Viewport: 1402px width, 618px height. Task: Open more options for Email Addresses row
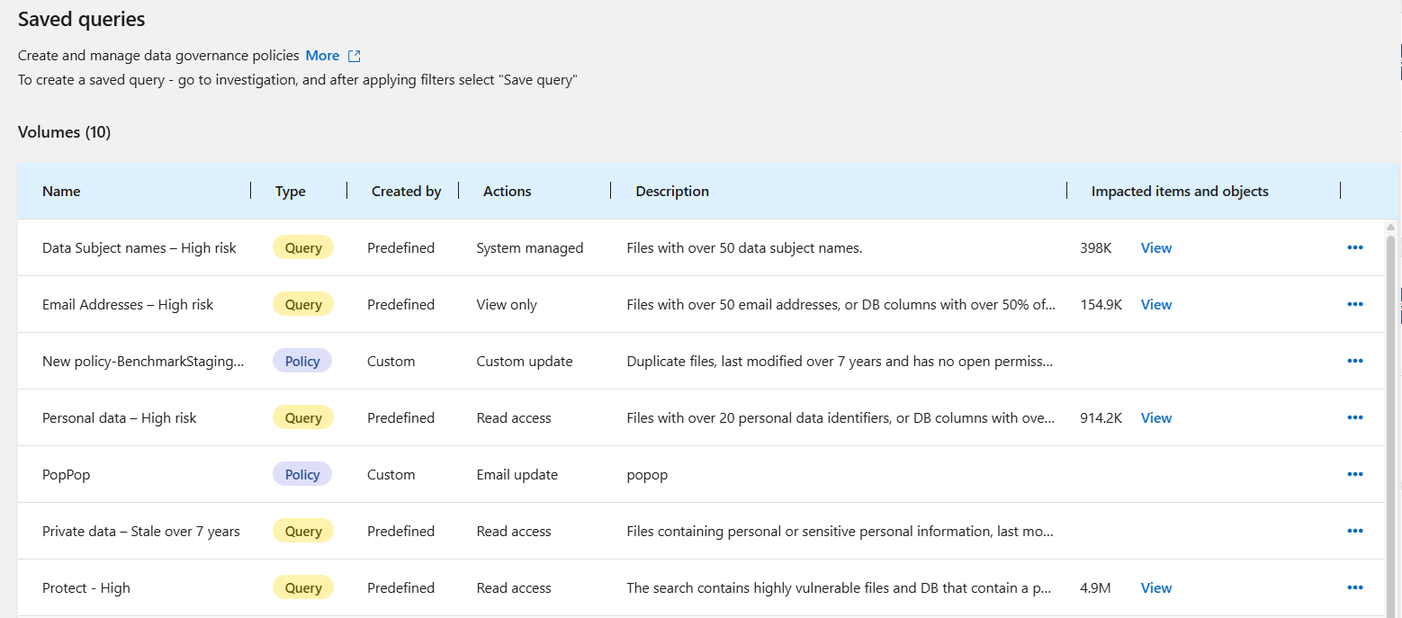pos(1355,304)
